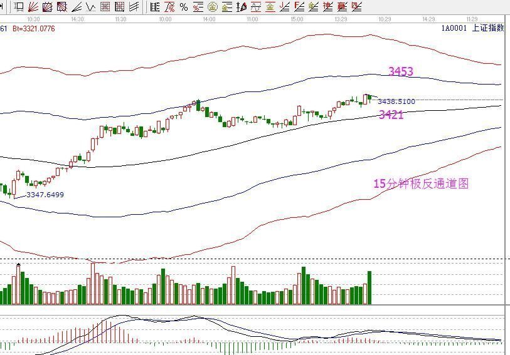Click the 15:00 time axis label

(x=297, y=19)
